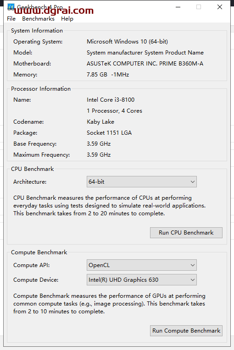Open the Benchmarks menu
234x350 pixels.
[38, 19]
